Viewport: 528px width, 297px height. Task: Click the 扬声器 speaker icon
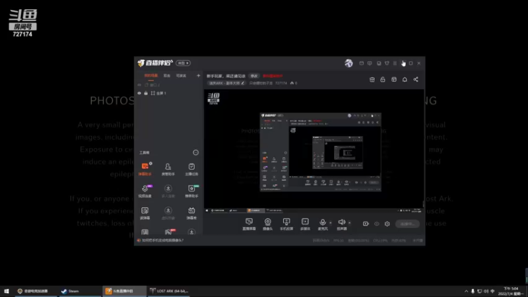coord(341,224)
